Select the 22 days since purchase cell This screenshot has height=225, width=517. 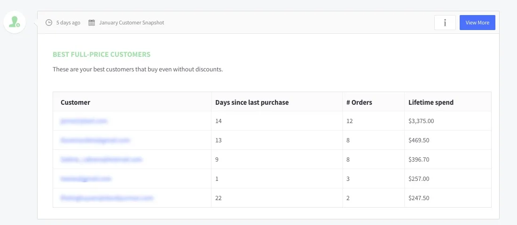click(219, 198)
